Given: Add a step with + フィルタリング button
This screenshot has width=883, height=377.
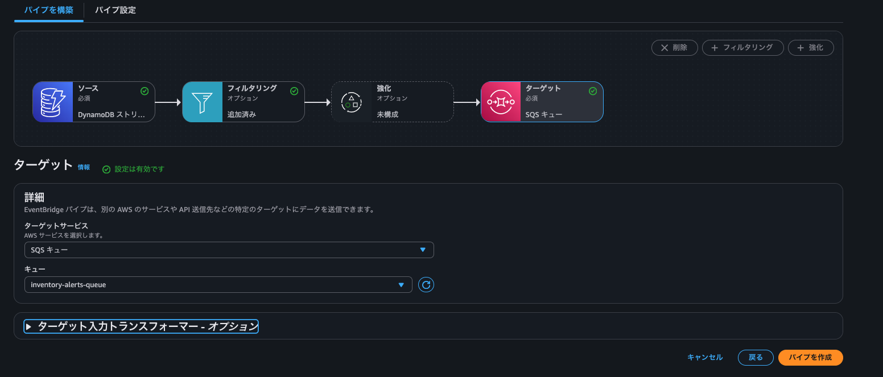Looking at the screenshot, I should (x=742, y=48).
